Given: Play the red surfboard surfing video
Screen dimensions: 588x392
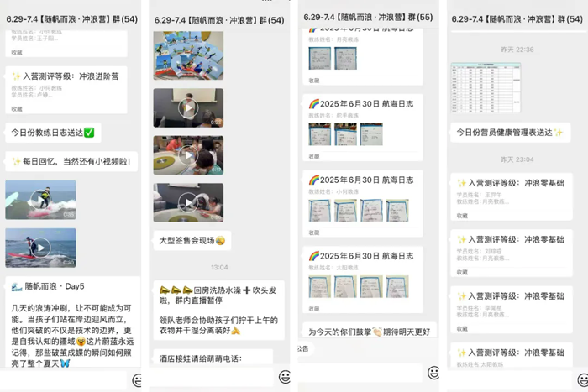Looking at the screenshot, I should tap(40, 247).
